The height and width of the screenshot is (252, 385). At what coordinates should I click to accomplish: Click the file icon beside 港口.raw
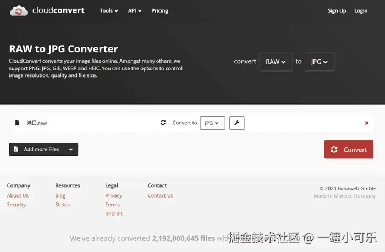click(17, 123)
